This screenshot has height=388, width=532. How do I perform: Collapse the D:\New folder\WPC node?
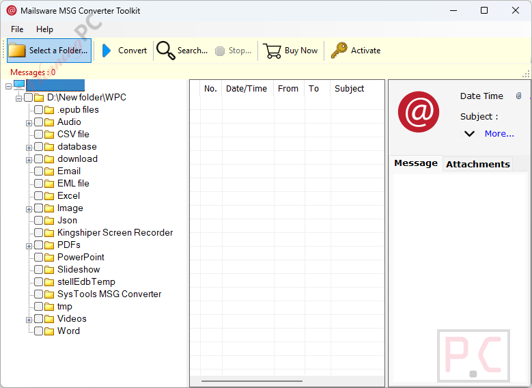click(19, 98)
